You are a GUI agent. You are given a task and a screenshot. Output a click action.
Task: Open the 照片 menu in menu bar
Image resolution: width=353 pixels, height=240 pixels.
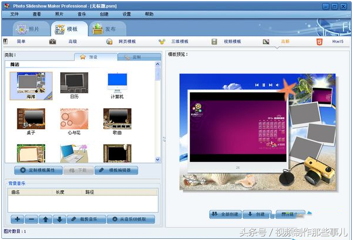tap(59, 14)
